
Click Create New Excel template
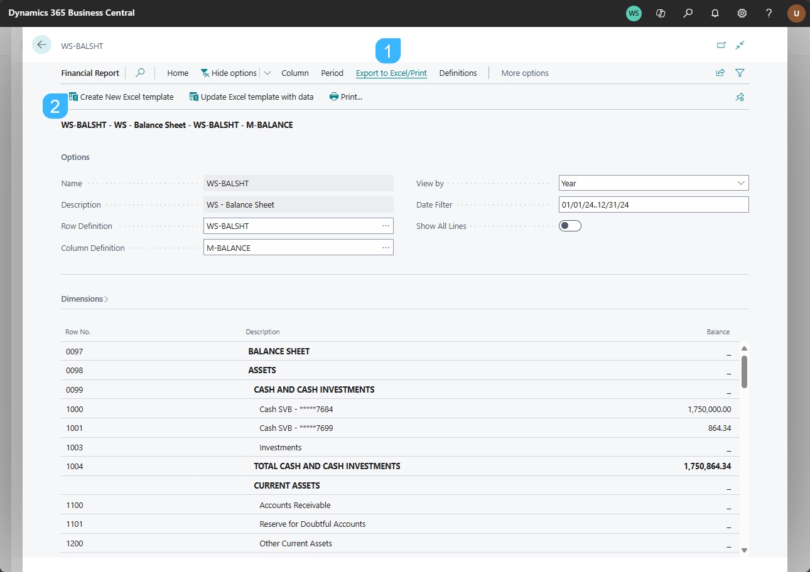[x=121, y=97]
